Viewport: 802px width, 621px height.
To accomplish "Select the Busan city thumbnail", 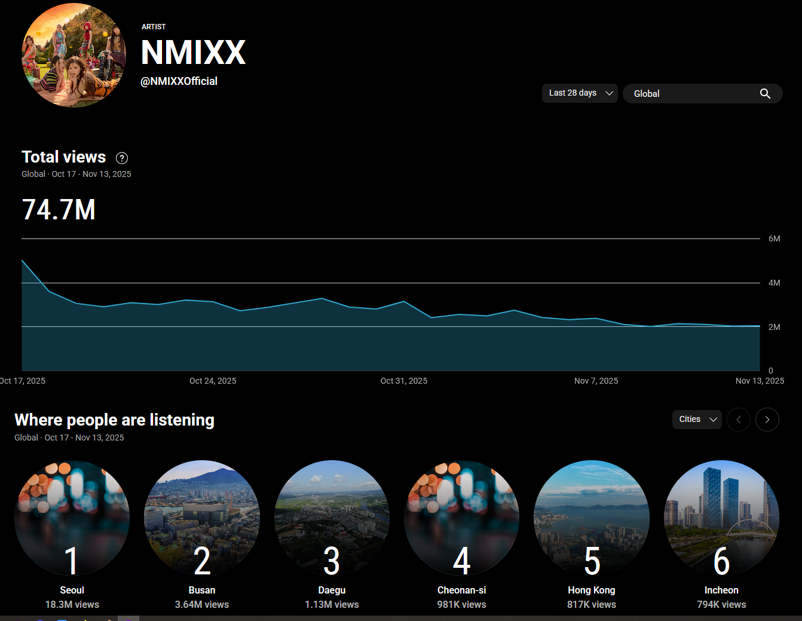I will click(202, 518).
